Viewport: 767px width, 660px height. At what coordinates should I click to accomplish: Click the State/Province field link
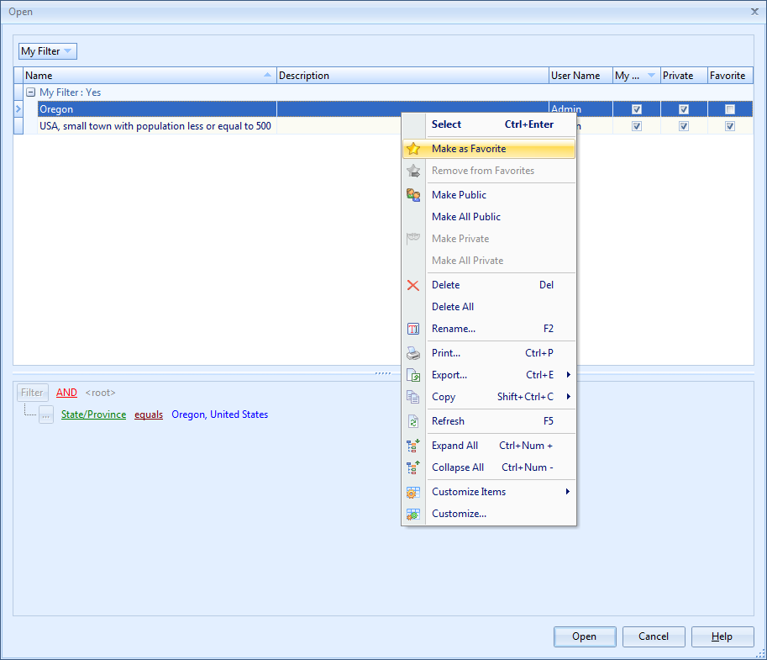point(93,414)
